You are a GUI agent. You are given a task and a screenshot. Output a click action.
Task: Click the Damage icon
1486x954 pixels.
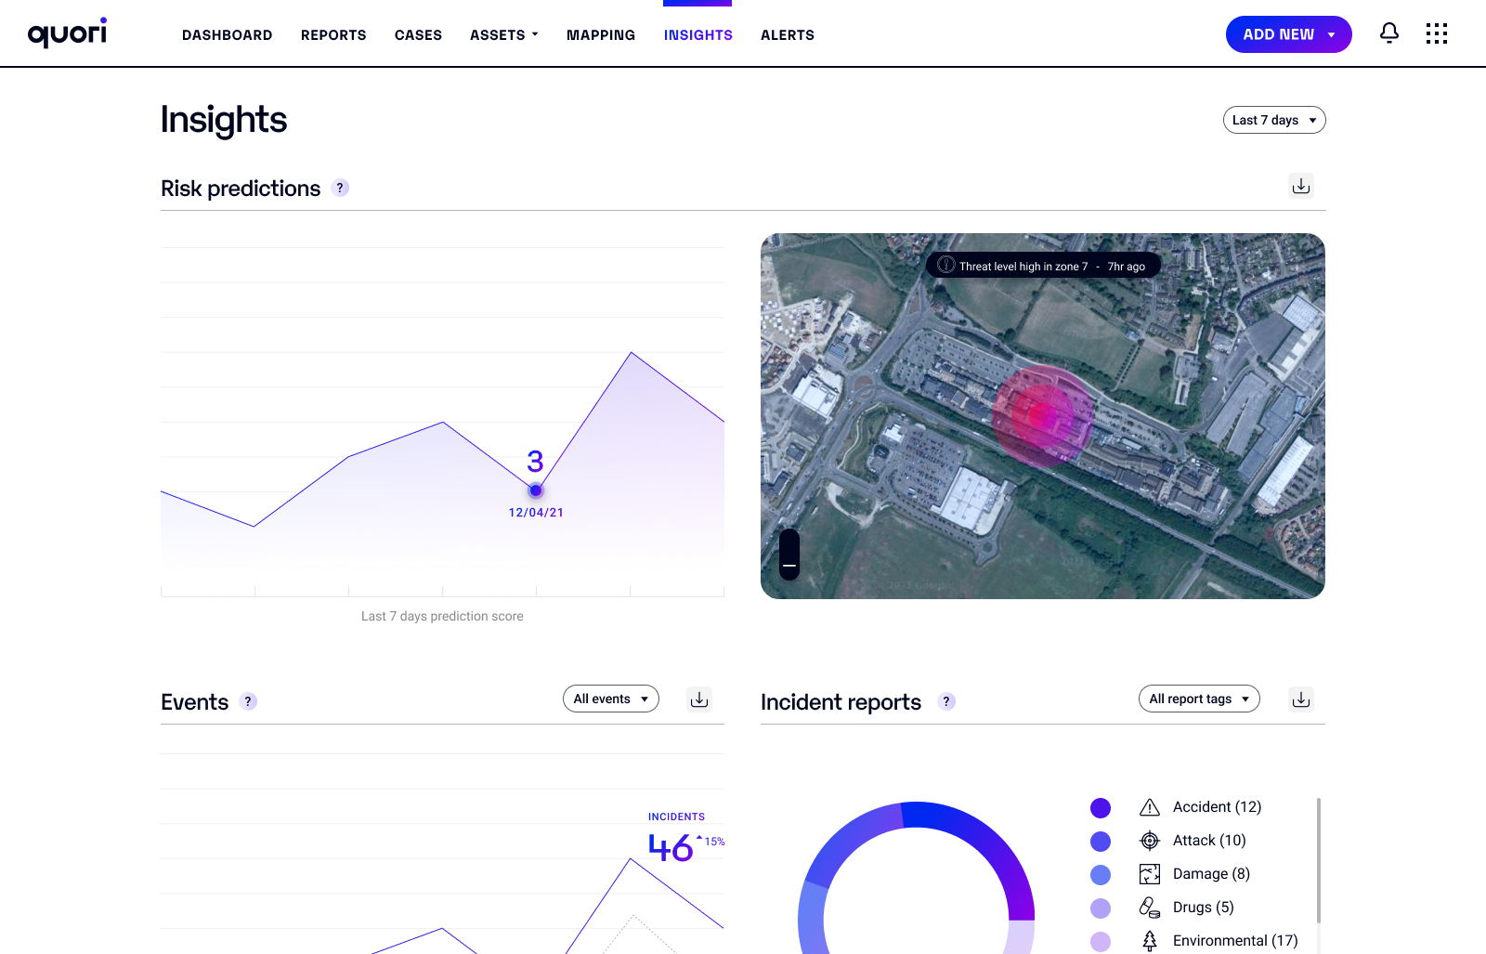coord(1150,874)
